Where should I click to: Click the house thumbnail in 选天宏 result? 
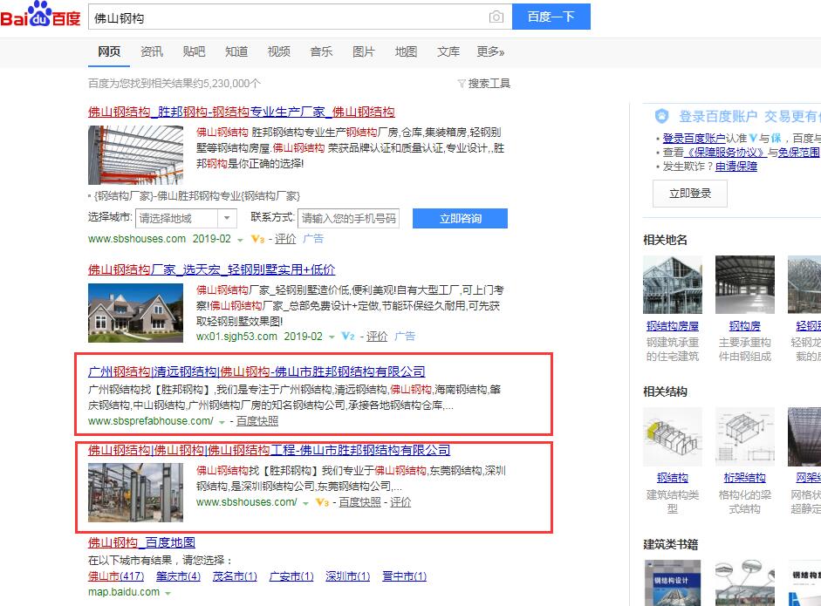135,313
